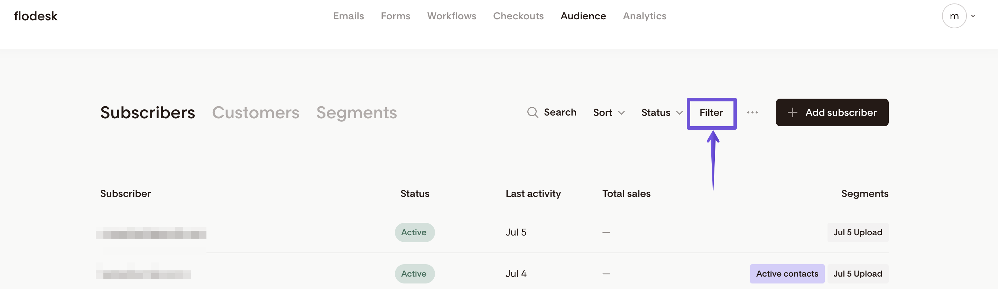Click the Active badge on Jul 5 row

[x=415, y=232]
